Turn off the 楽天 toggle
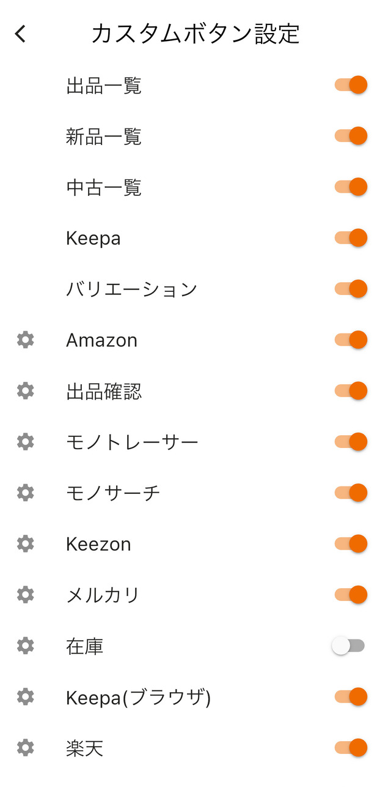 click(x=351, y=747)
